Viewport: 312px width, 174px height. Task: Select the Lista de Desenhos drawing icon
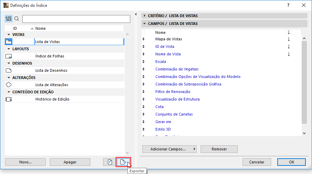9,70
